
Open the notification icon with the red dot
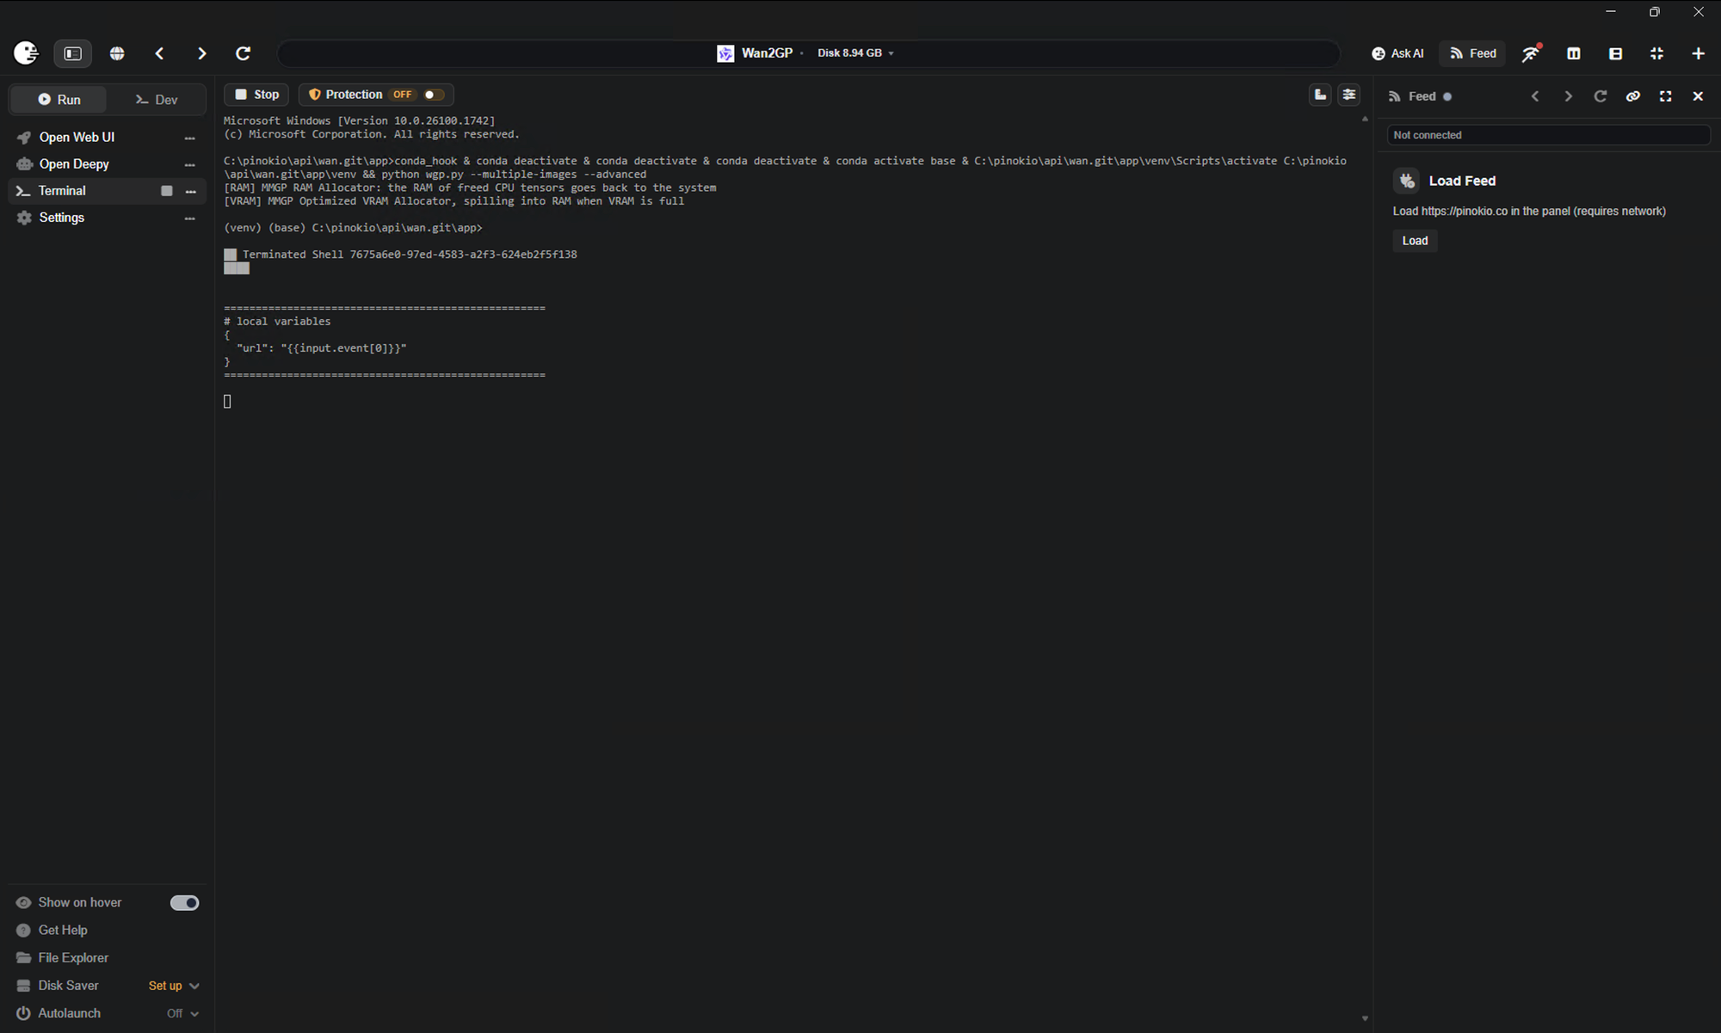coord(1532,53)
